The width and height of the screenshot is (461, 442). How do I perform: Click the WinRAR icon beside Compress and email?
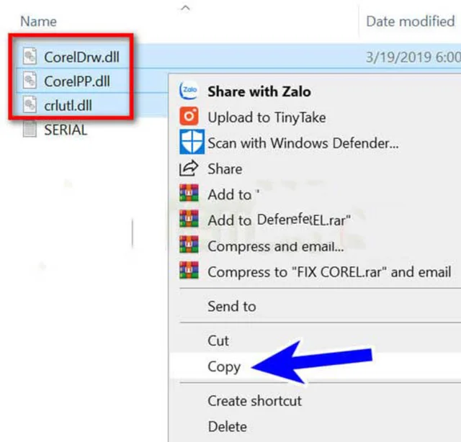(189, 245)
